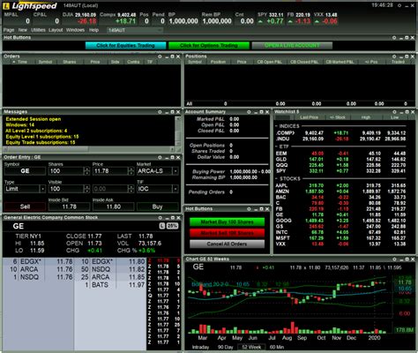Sort Watchlist by Last Price column header
The image size is (418, 353).
(309, 117)
